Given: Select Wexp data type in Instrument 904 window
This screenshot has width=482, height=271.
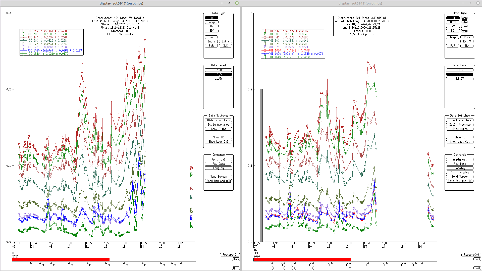Looking at the screenshot, I should pyautogui.click(x=453, y=22).
